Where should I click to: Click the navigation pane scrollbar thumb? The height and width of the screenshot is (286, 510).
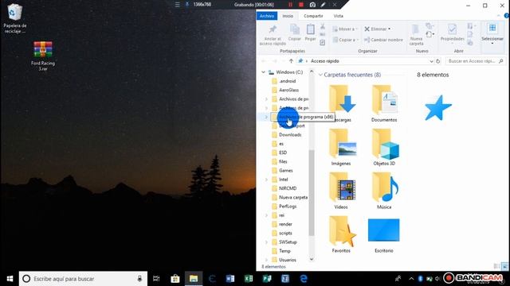pyautogui.click(x=312, y=192)
